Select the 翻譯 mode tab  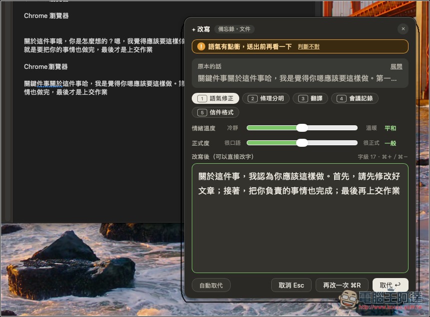click(x=310, y=98)
